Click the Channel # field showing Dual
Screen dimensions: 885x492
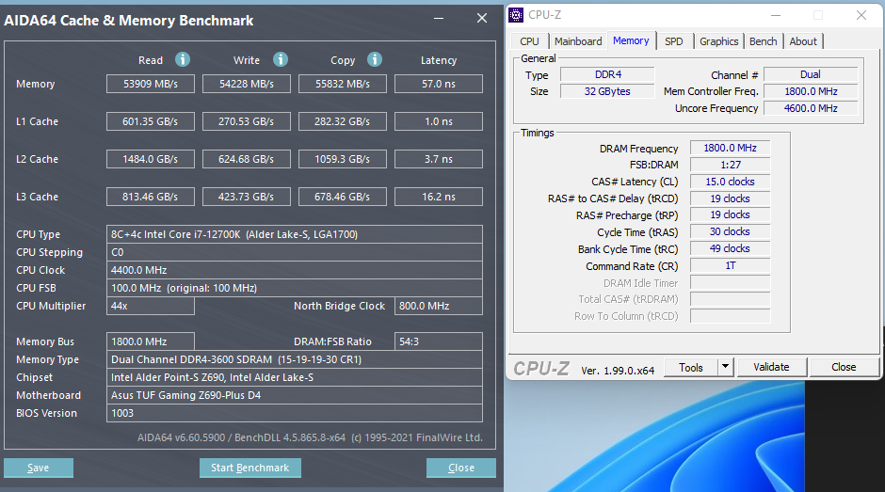(811, 74)
